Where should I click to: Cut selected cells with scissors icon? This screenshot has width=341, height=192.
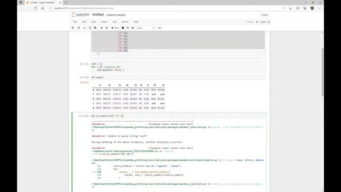[85, 28]
